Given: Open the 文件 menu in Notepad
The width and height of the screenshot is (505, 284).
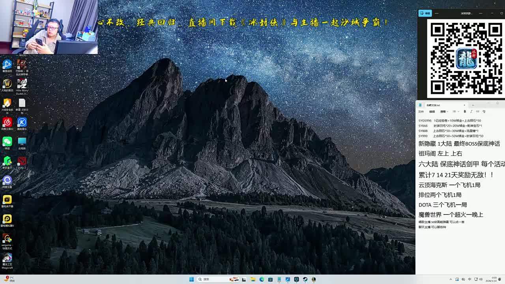Looking at the screenshot, I should click(421, 112).
